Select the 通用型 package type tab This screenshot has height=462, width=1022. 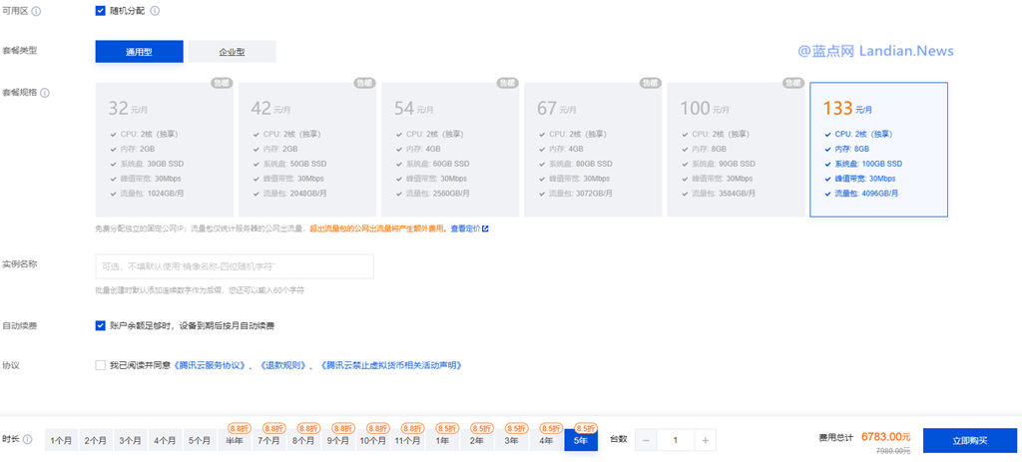click(x=139, y=52)
